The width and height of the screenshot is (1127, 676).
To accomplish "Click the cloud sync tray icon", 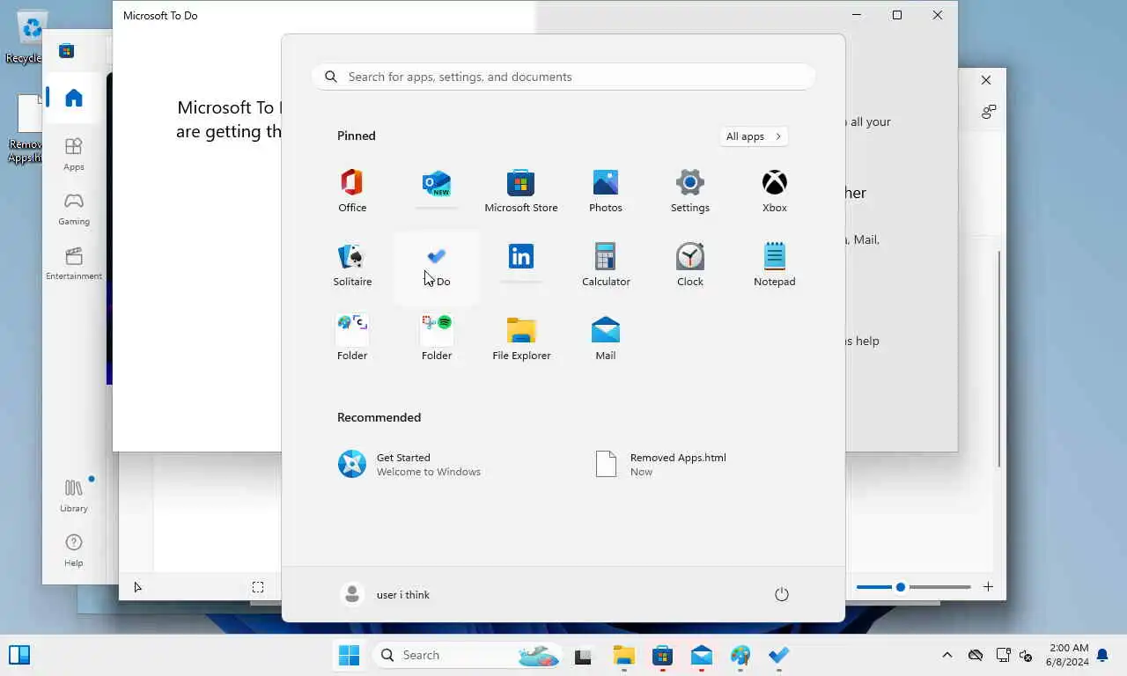I will 976,655.
